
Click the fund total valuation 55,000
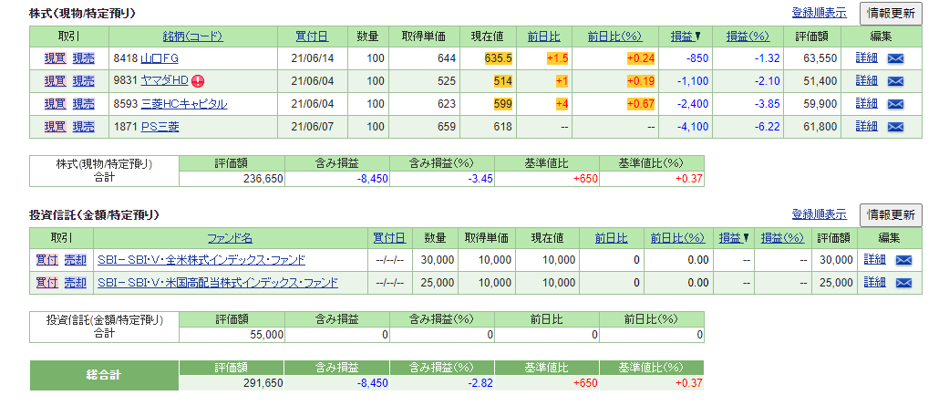pos(267,335)
